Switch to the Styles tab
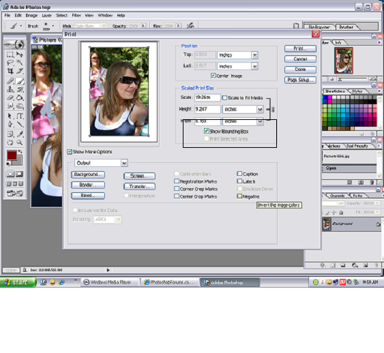Viewport: 384px width, 353px height. [x=357, y=91]
